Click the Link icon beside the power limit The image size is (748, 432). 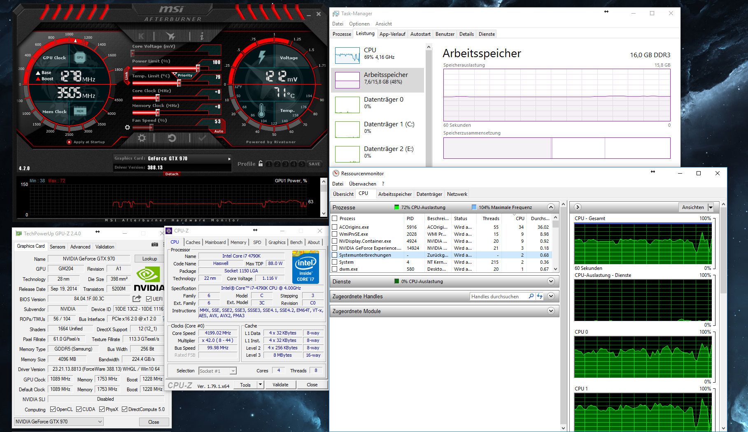coord(127,76)
